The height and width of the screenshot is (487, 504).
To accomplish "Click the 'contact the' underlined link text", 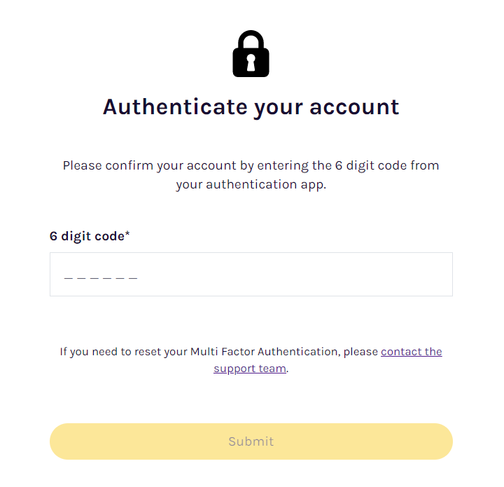I will click(x=411, y=352).
